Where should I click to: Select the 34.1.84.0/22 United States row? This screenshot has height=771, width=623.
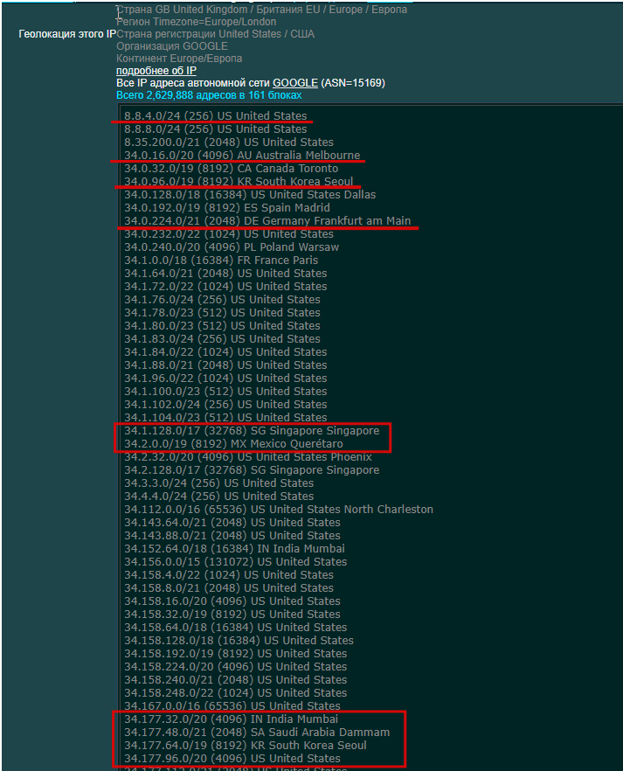[x=225, y=352]
